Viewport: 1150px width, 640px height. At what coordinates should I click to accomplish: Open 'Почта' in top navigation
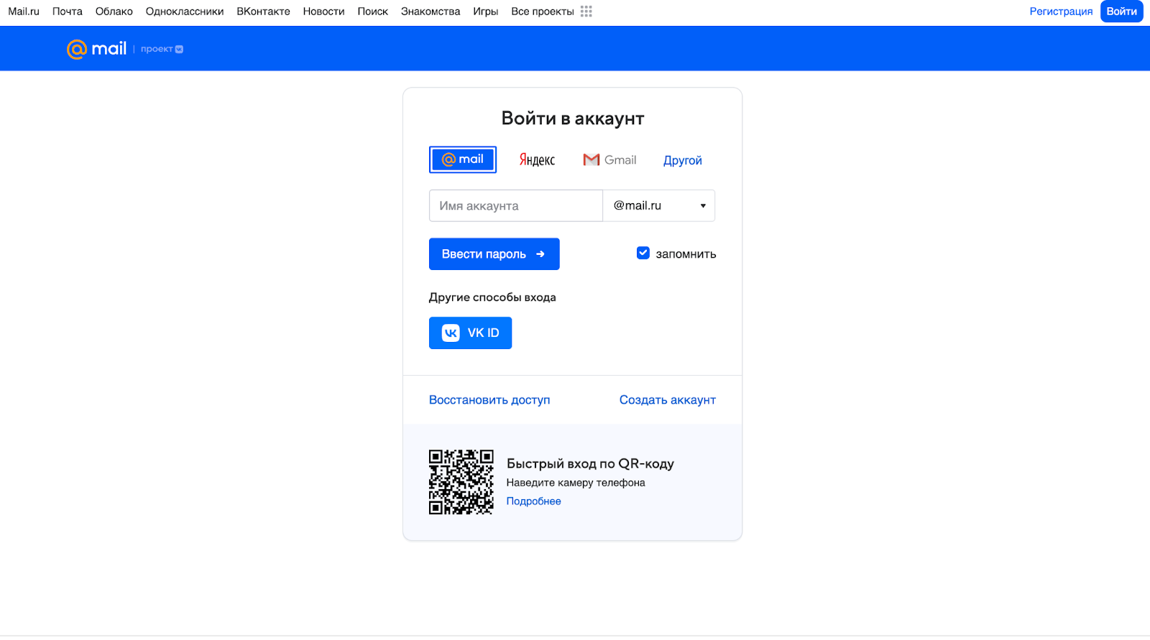[x=68, y=11]
